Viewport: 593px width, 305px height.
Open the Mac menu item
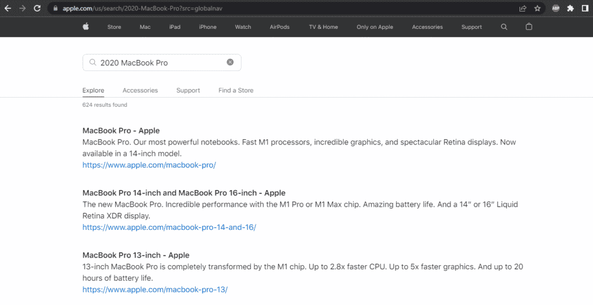[145, 27]
